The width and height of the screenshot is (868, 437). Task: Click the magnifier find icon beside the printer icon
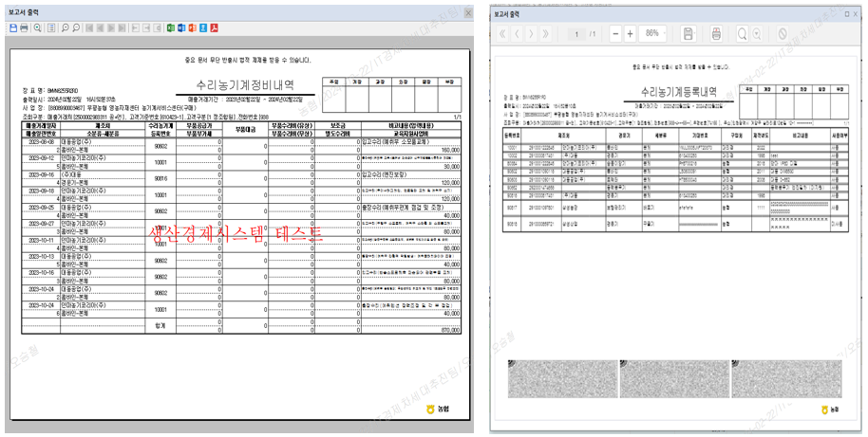click(x=38, y=27)
